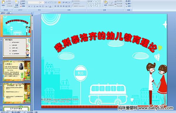Click the Copy (复制) command

point(9,4)
